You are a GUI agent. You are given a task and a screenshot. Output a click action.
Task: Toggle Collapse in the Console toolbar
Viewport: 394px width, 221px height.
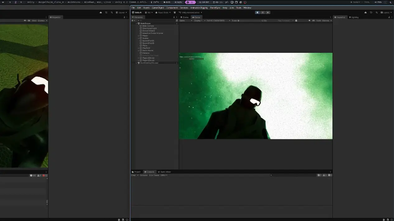click(144, 175)
